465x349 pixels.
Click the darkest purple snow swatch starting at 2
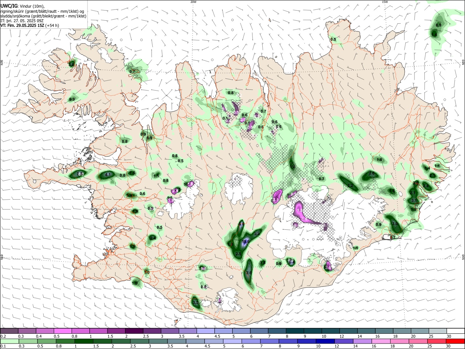134,331
